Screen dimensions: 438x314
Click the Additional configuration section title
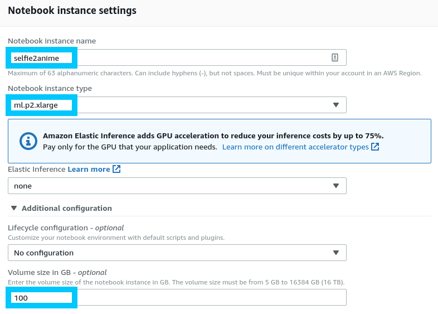pyautogui.click(x=67, y=208)
